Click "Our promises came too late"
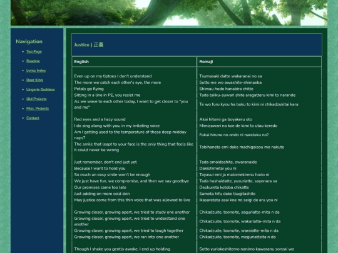338x253 pixels. [x=100, y=187]
